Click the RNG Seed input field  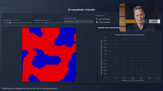[79, 21]
